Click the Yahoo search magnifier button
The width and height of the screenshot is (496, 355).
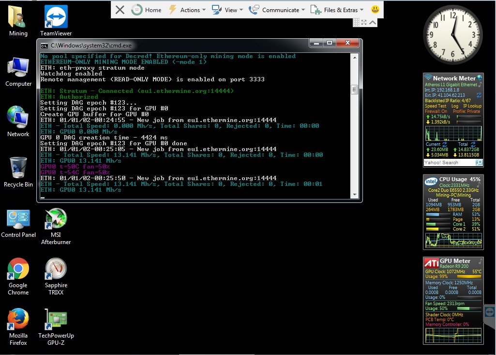click(479, 162)
